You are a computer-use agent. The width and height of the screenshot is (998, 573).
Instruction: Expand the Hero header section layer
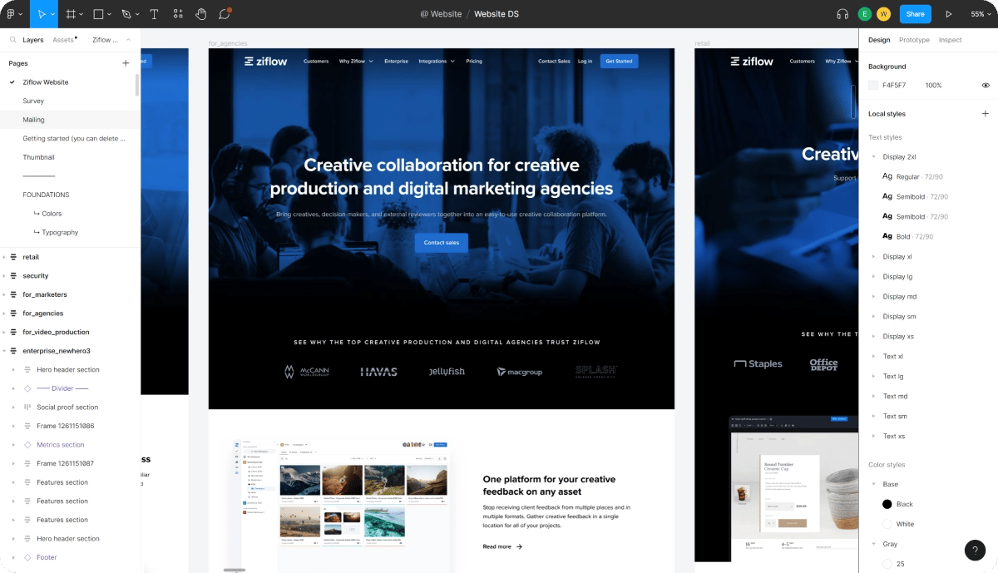13,370
